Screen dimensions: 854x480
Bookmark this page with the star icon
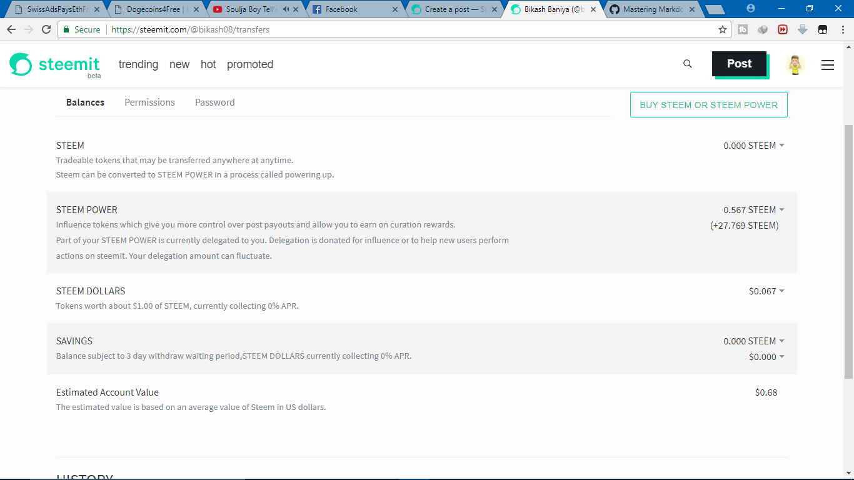tap(723, 29)
